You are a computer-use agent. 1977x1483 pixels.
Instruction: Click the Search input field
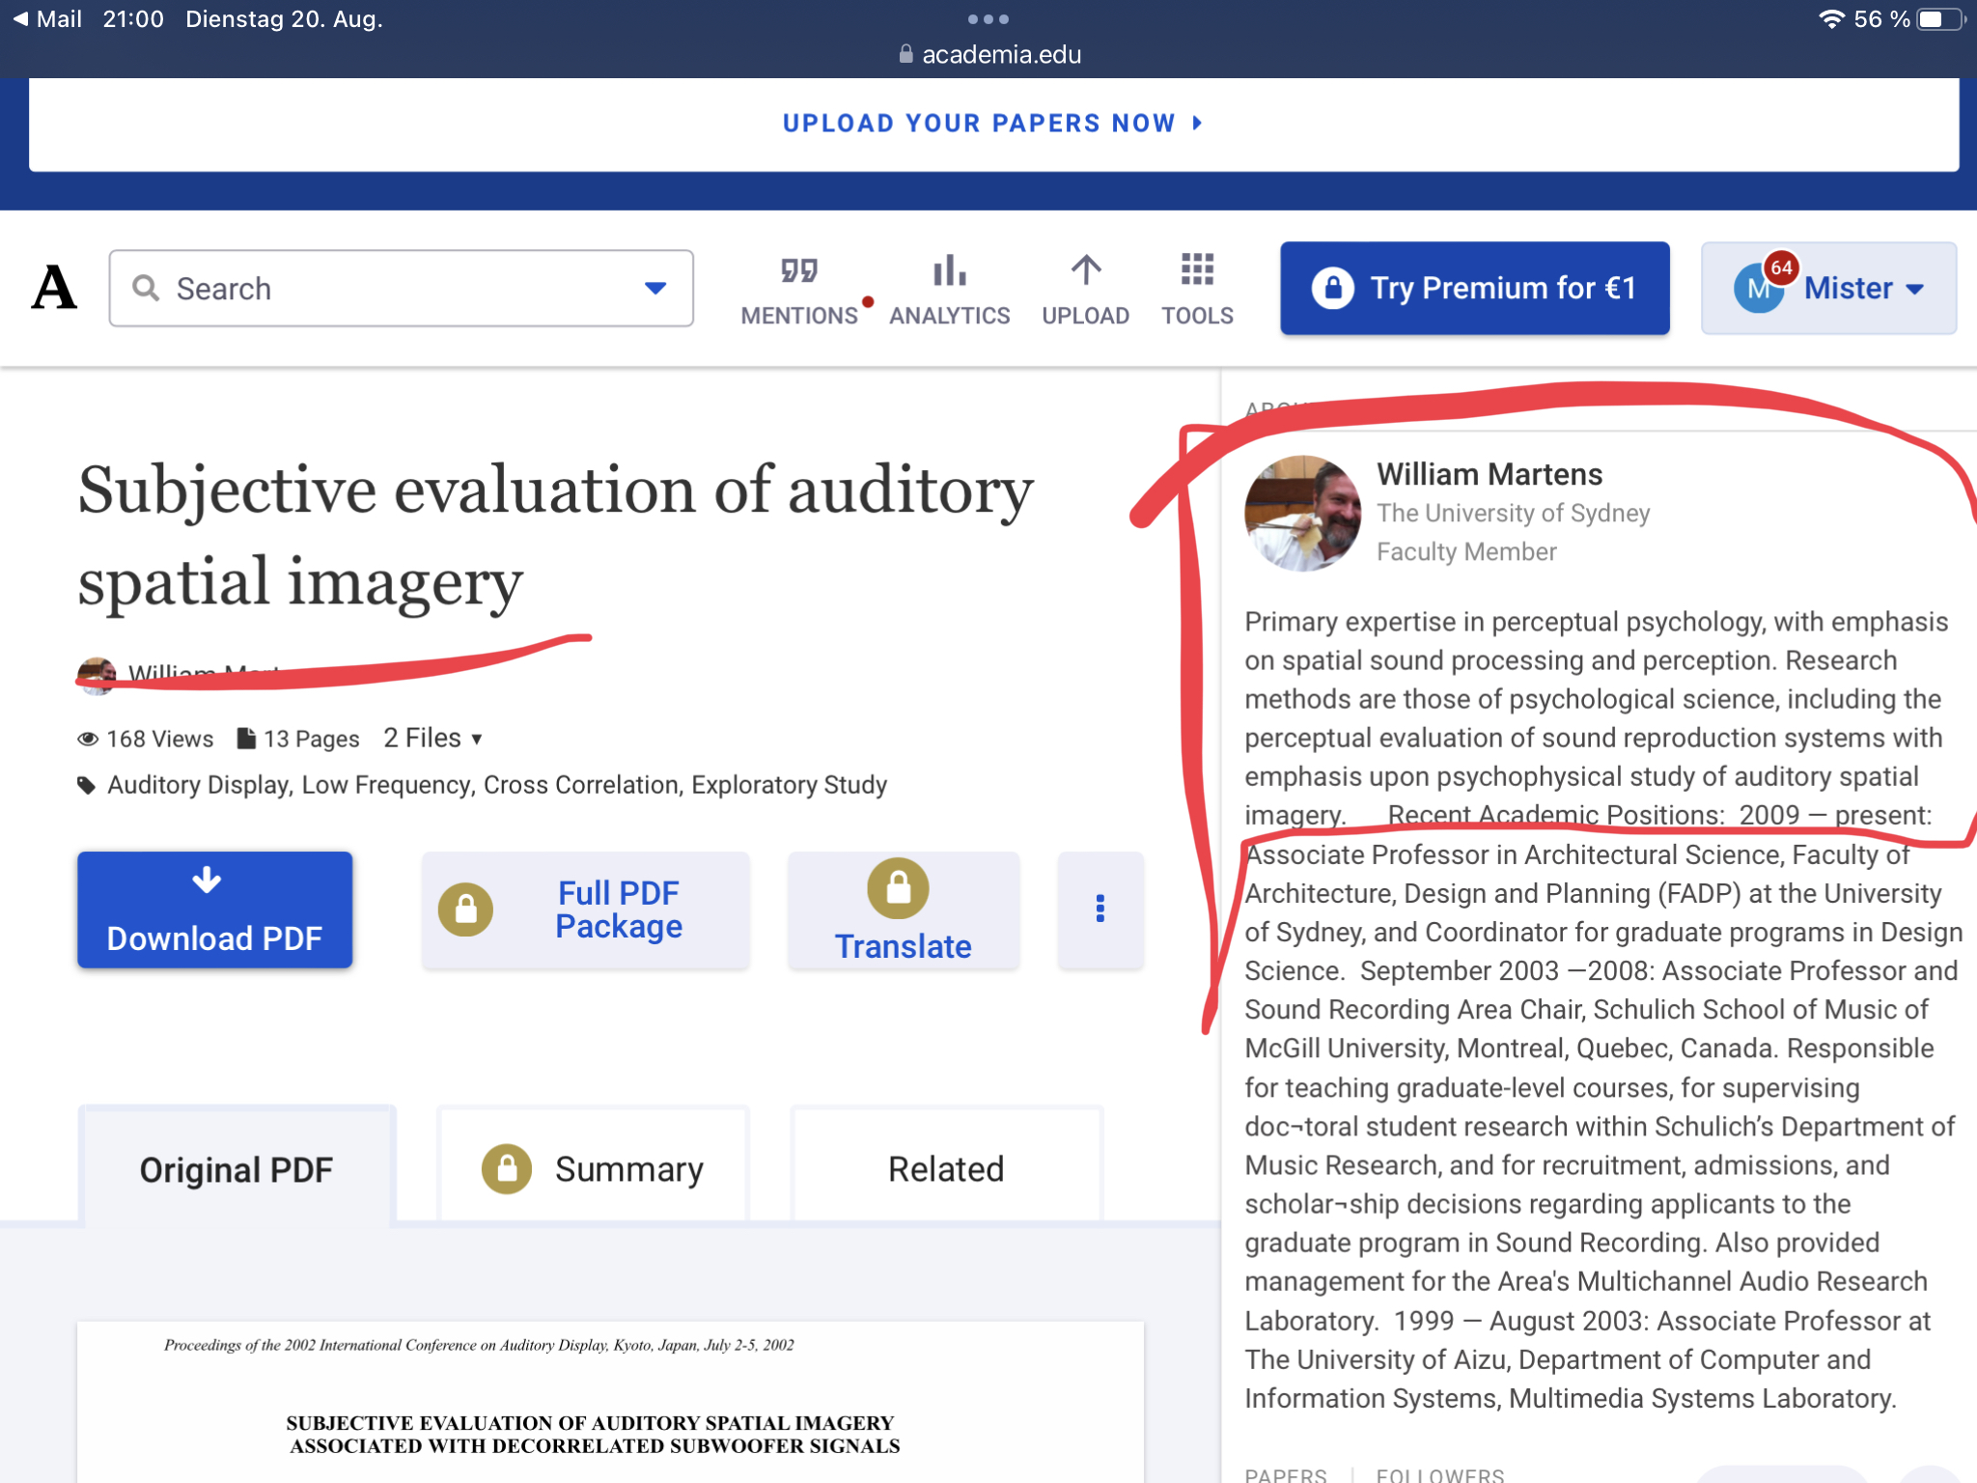(402, 288)
